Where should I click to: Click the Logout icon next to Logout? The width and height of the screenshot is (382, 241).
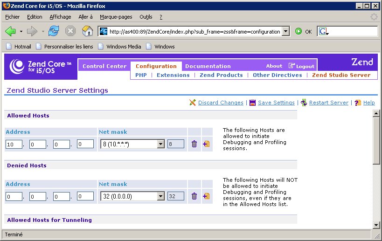(292, 65)
